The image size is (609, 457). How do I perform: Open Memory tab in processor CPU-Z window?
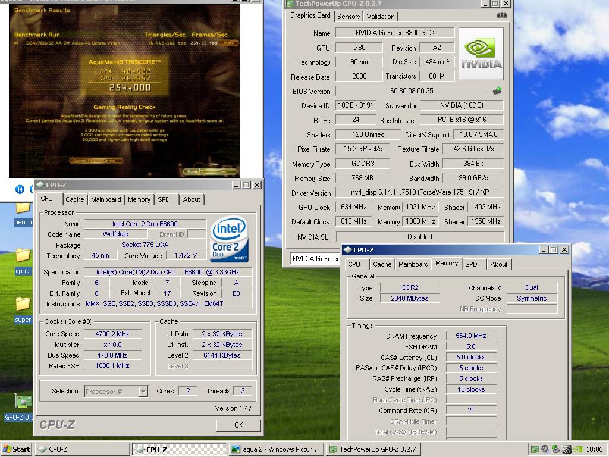click(x=139, y=199)
